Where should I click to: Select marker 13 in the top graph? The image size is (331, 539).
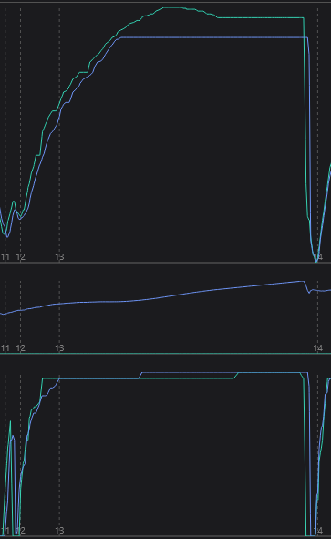pyautogui.click(x=59, y=257)
